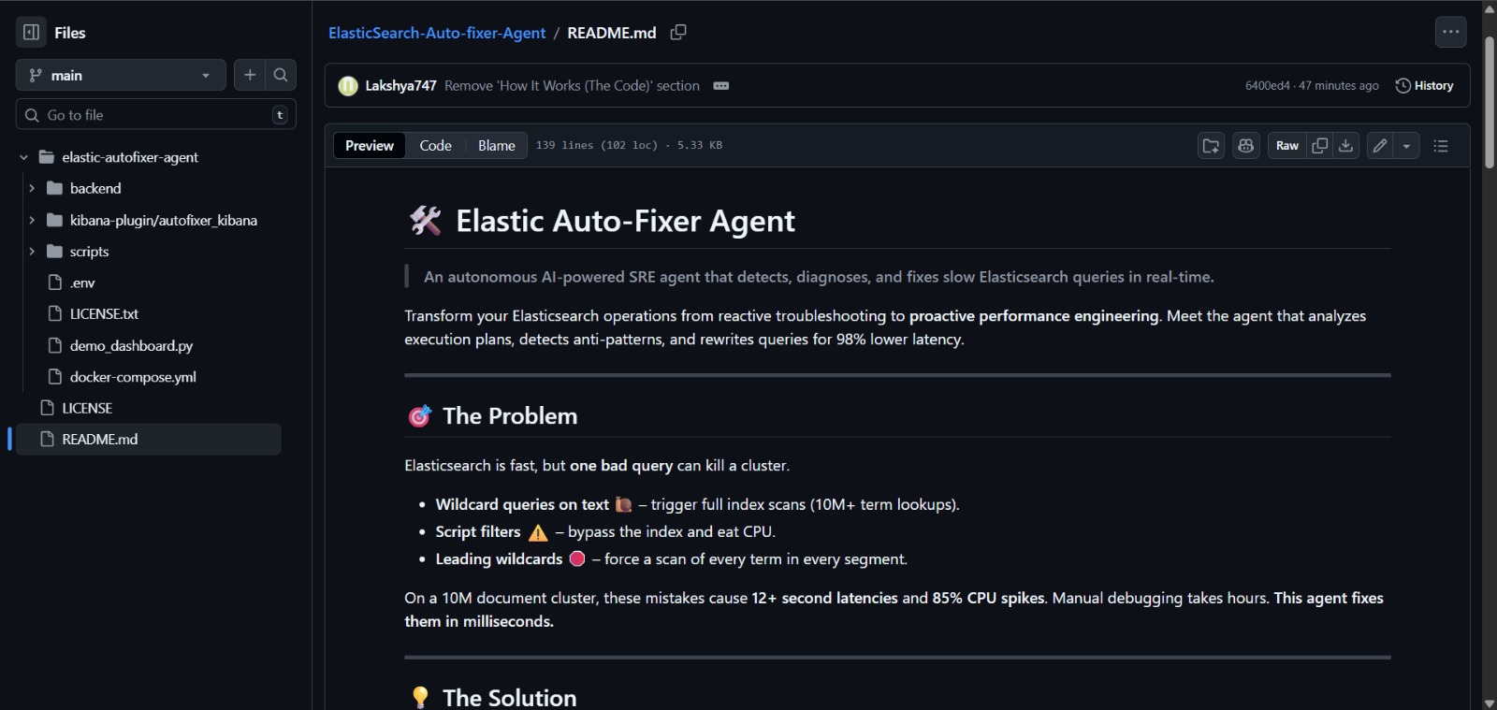The width and height of the screenshot is (1497, 710).
Task: Expand commit message details ellipsis
Action: (721, 86)
